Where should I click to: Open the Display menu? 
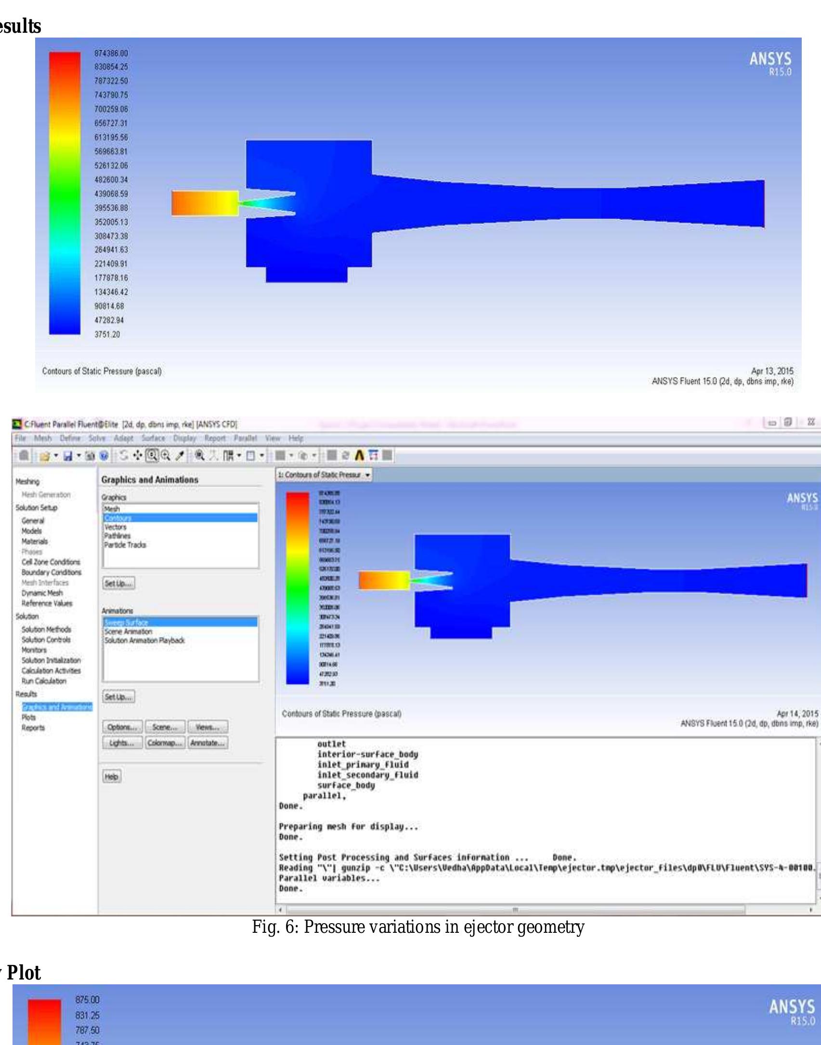[184, 438]
